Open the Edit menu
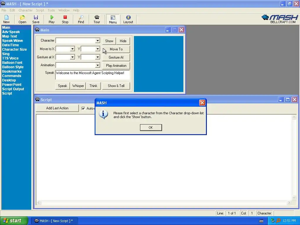300x225 pixels. (x=12, y=10)
